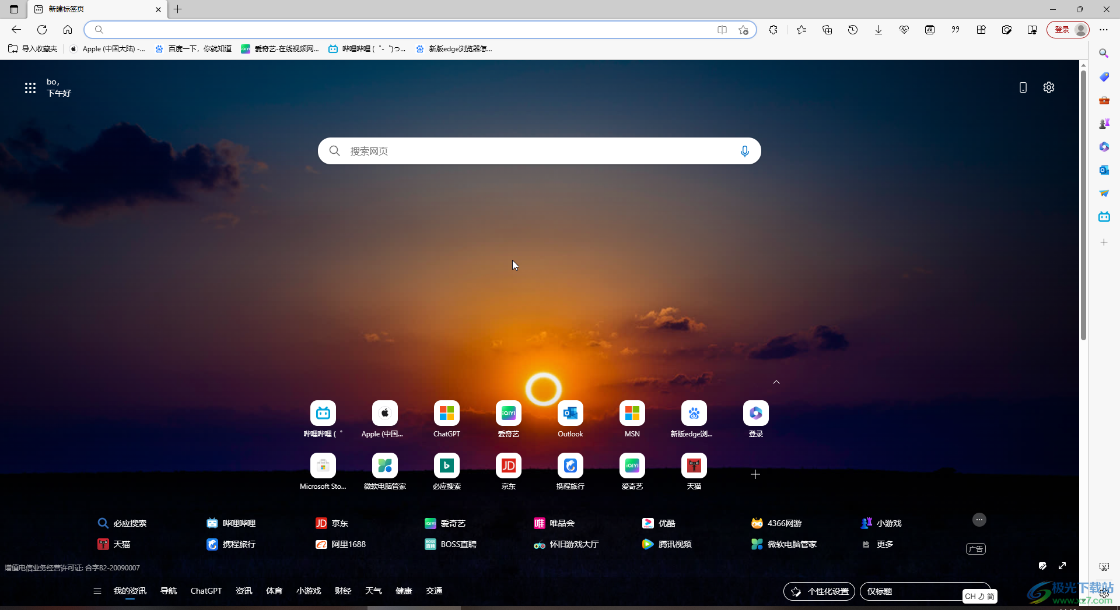Open the Outlook quick link tile
Image resolution: width=1120 pixels, height=610 pixels.
(x=570, y=419)
